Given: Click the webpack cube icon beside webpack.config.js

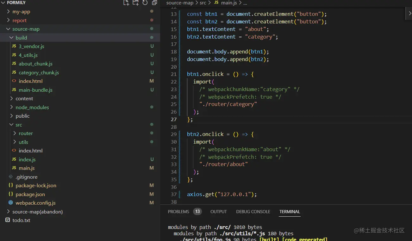Looking at the screenshot, I should coord(11,203).
